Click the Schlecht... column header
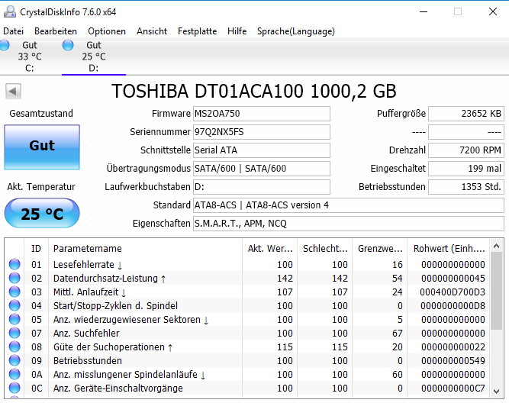 pyautogui.click(x=325, y=248)
